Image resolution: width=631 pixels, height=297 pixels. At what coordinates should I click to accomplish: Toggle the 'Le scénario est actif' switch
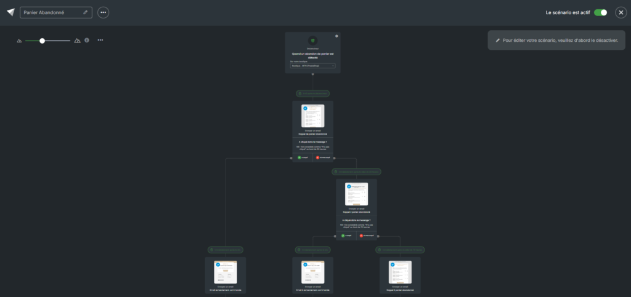click(x=600, y=12)
